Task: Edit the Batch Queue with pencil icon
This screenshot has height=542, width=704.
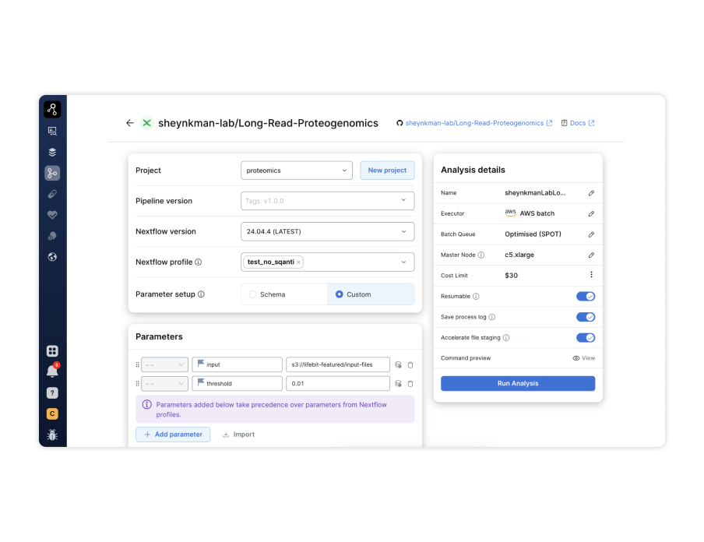Action: click(591, 234)
